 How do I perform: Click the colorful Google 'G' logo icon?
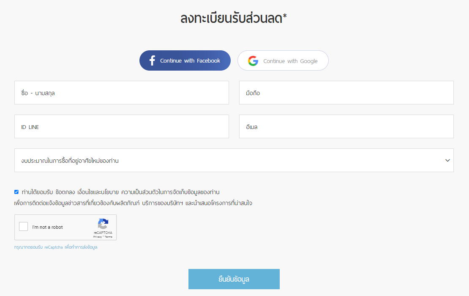[253, 61]
